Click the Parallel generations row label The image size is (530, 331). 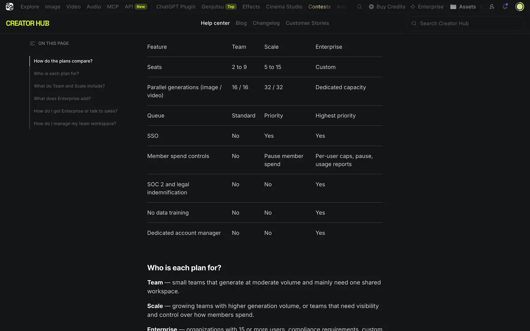pyautogui.click(x=184, y=91)
